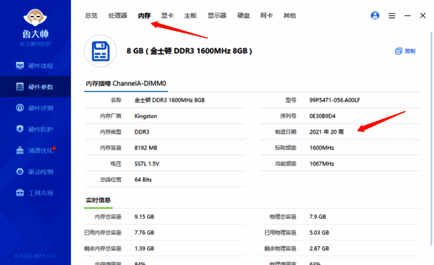Click the 已用物理容量 value 5.03 GB

click(319, 233)
